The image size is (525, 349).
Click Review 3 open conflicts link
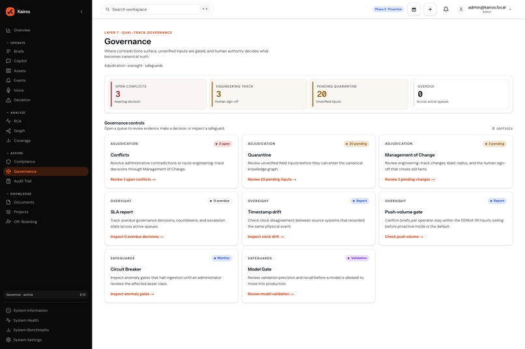tap(133, 179)
